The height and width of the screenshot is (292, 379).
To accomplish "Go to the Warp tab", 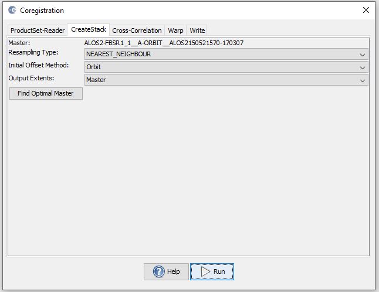I will coord(175,30).
